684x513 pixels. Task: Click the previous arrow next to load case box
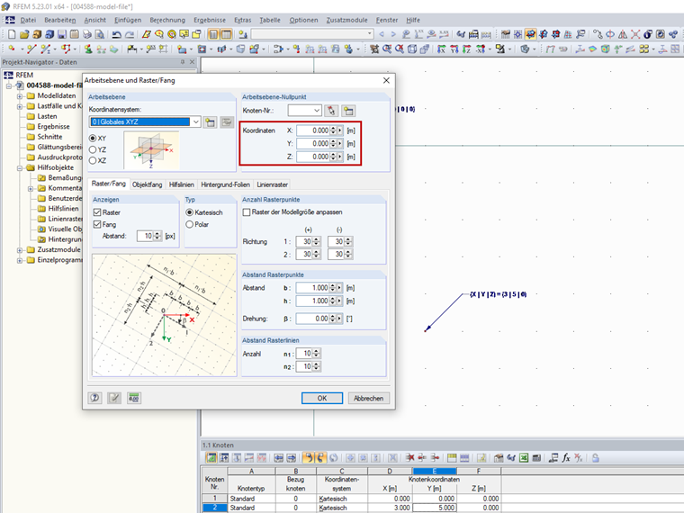pos(382,34)
